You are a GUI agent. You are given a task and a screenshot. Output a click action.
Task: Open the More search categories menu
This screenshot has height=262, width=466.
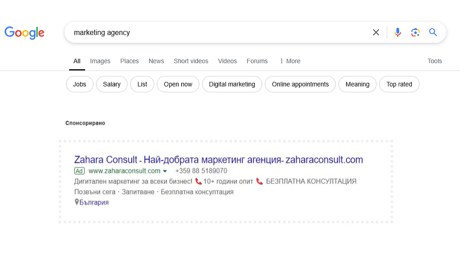point(290,61)
